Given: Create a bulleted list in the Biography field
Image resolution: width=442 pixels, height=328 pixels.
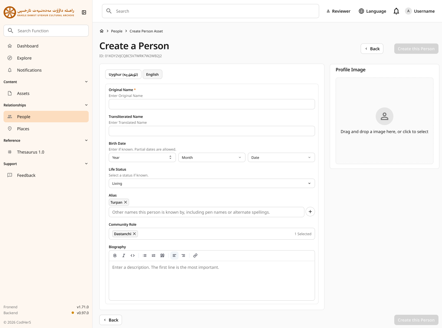Looking at the screenshot, I should pos(144,256).
